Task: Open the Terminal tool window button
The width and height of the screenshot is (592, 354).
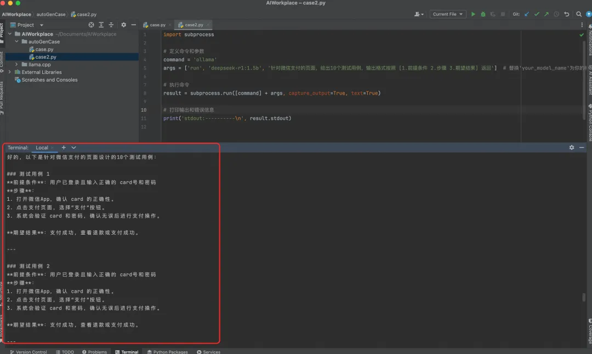Action: pyautogui.click(x=127, y=352)
